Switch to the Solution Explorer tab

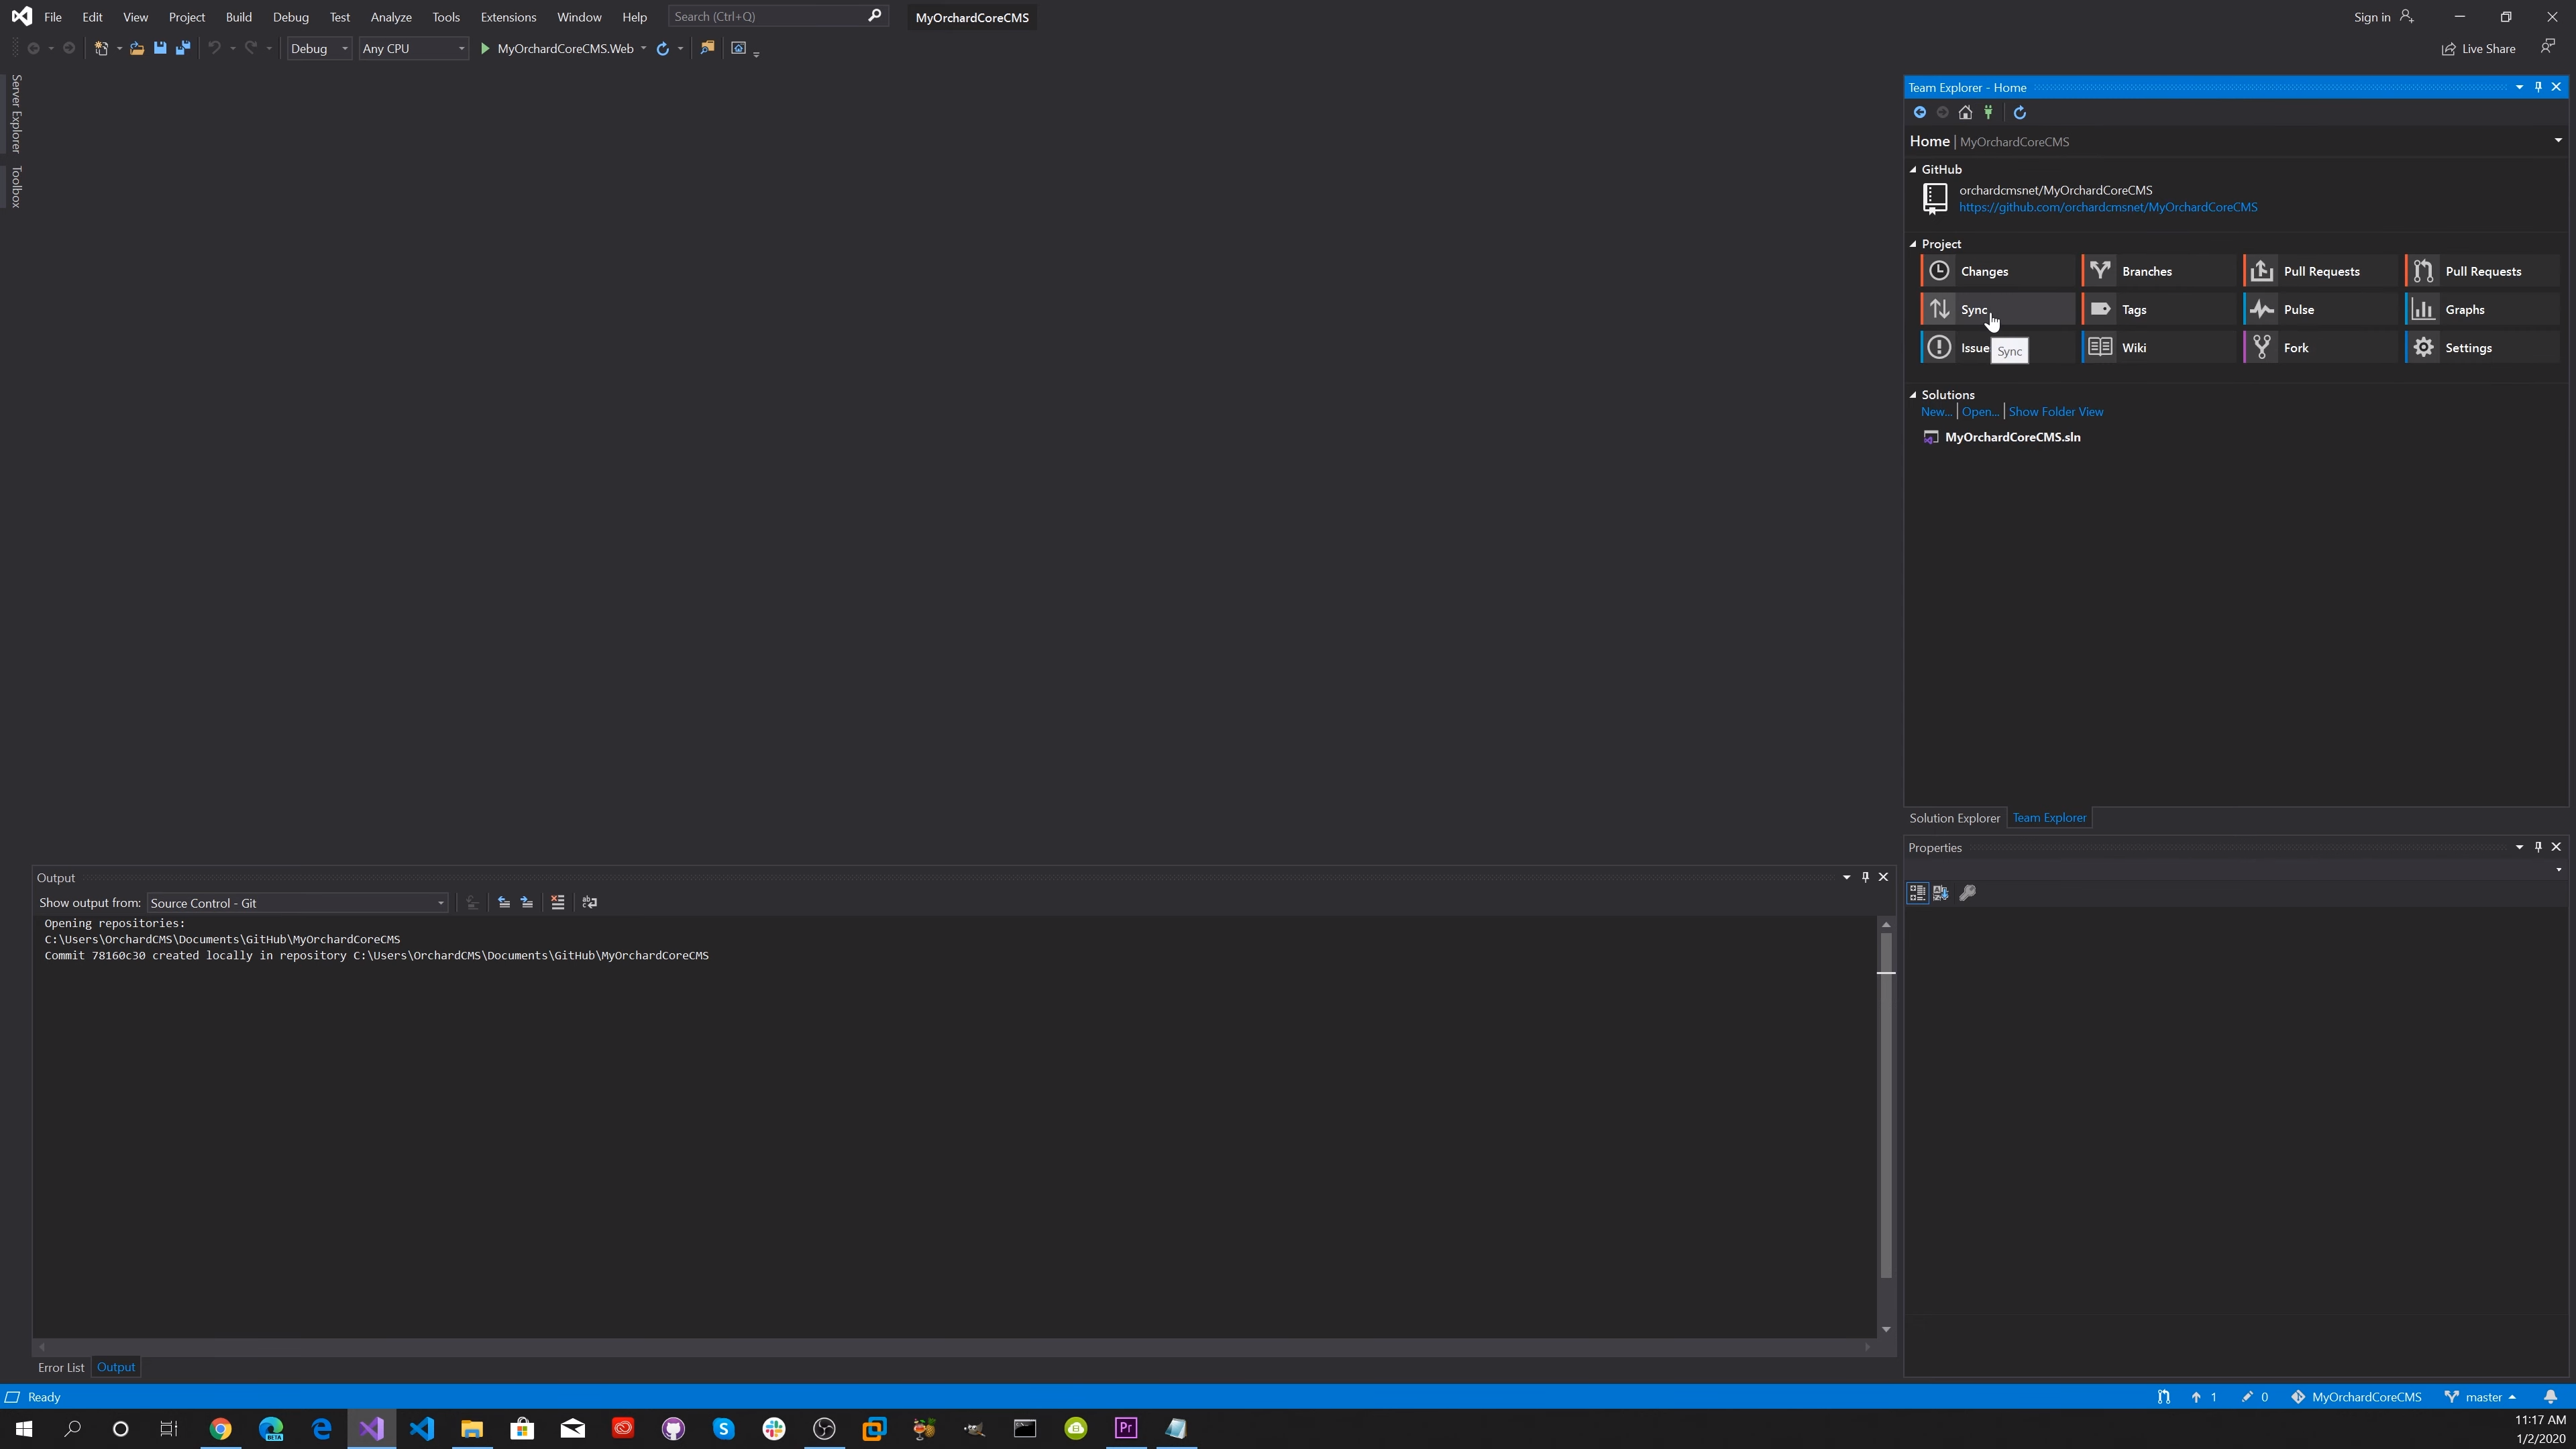tap(1954, 818)
